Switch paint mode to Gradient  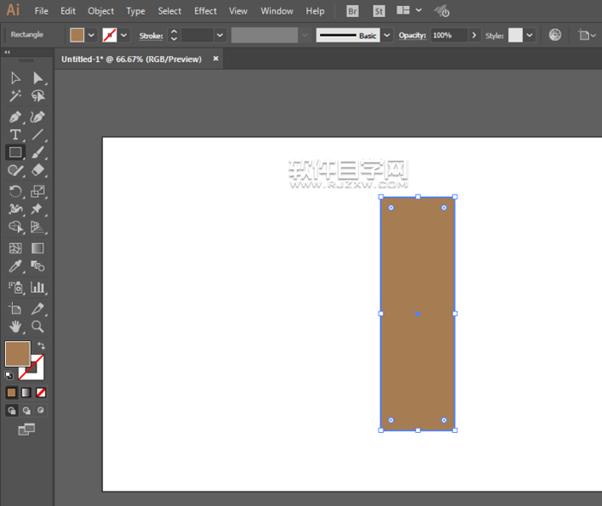[26, 393]
